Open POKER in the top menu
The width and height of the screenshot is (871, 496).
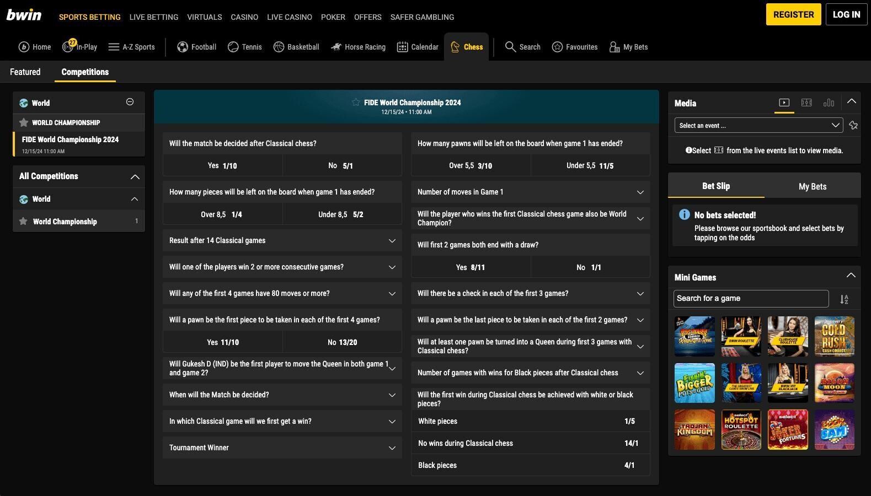[333, 17]
